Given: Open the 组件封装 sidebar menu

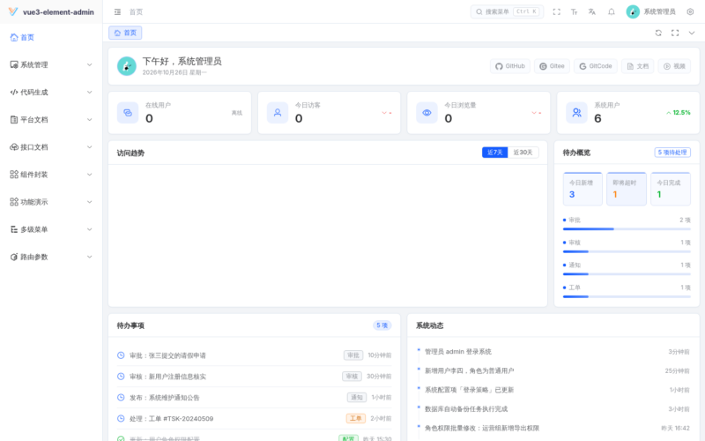Looking at the screenshot, I should (51, 175).
